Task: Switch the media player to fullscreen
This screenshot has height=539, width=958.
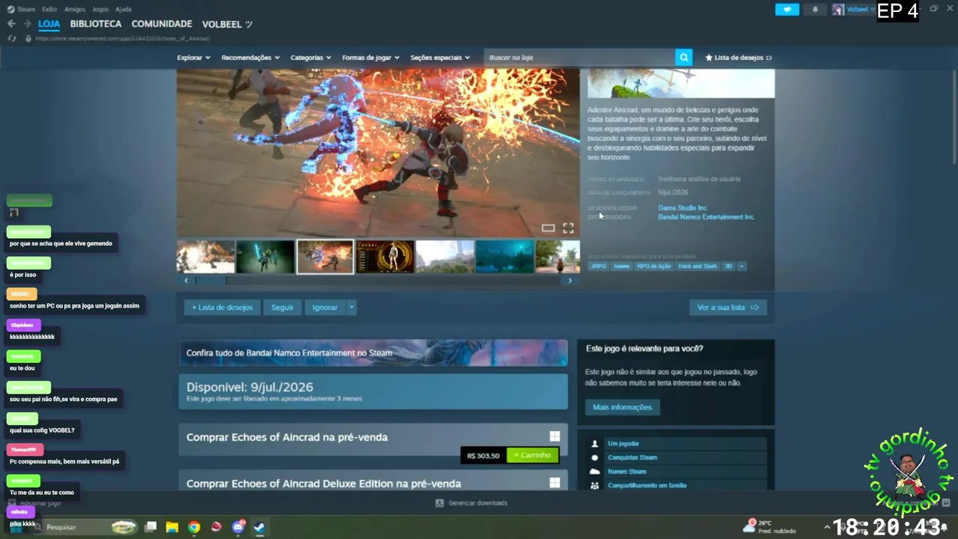Action: [x=568, y=228]
